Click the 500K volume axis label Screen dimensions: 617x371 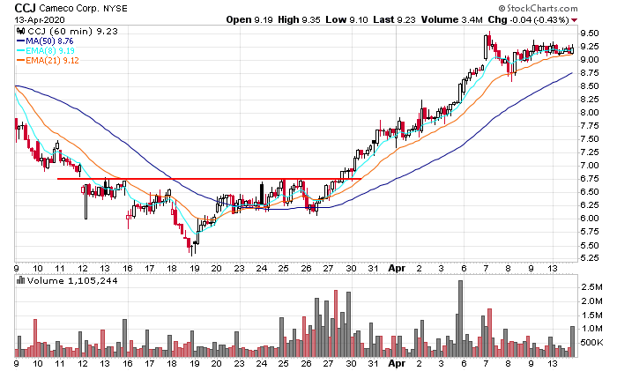pyautogui.click(x=591, y=343)
